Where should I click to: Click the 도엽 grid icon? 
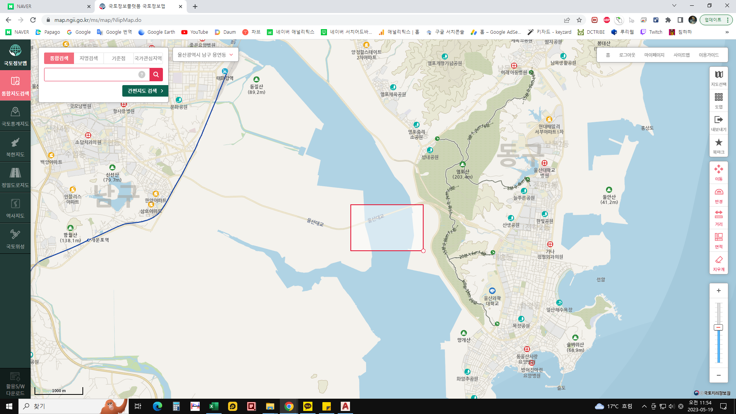[x=718, y=100]
